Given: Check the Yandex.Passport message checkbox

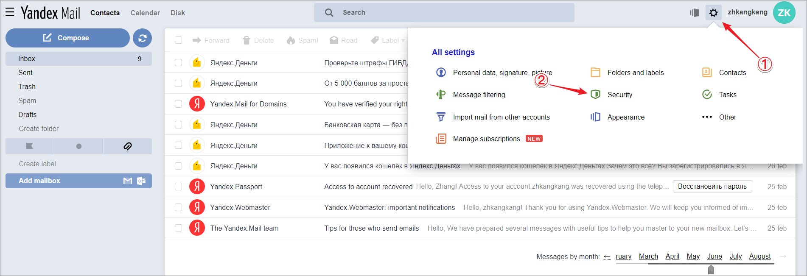Looking at the screenshot, I should (x=179, y=187).
